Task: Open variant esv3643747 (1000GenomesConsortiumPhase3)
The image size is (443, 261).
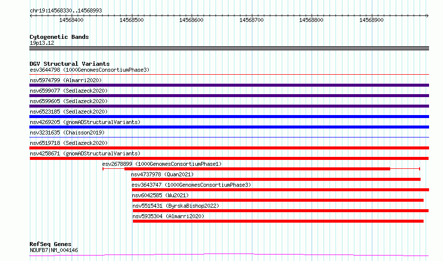Action: 191,185
